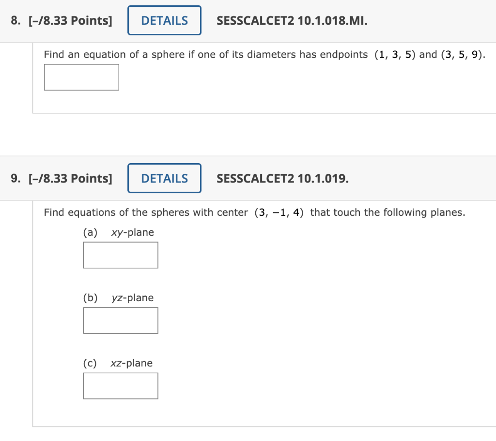Click the part (b) yz-plane label

pyautogui.click(x=118, y=298)
